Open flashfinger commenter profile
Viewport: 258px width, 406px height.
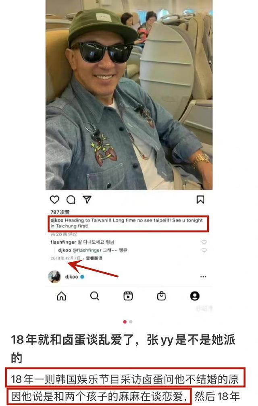pos(63,242)
